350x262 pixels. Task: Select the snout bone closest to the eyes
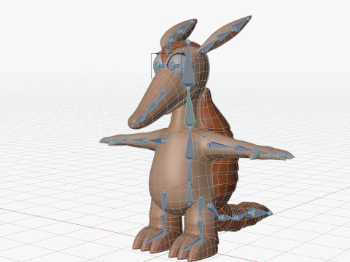pos(160,96)
